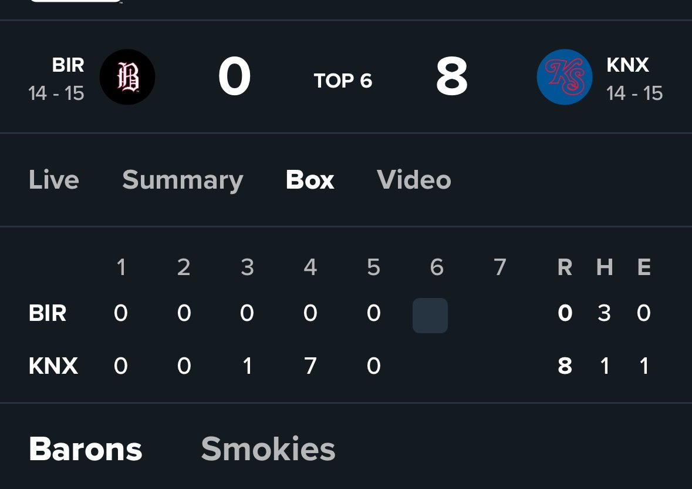
Task: Switch to the Live tab
Action: tap(54, 180)
